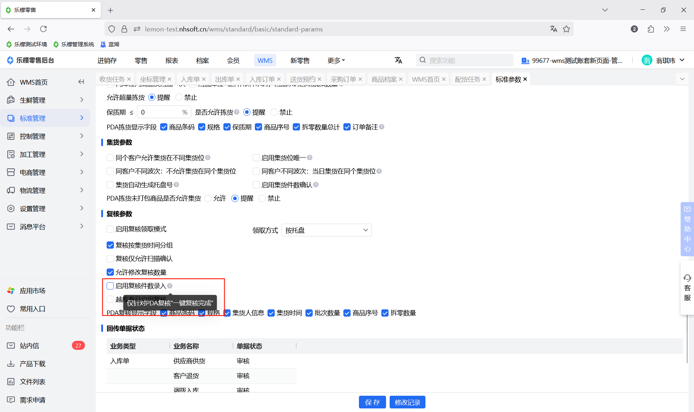Click the 常用入口 heart icon

click(11, 309)
